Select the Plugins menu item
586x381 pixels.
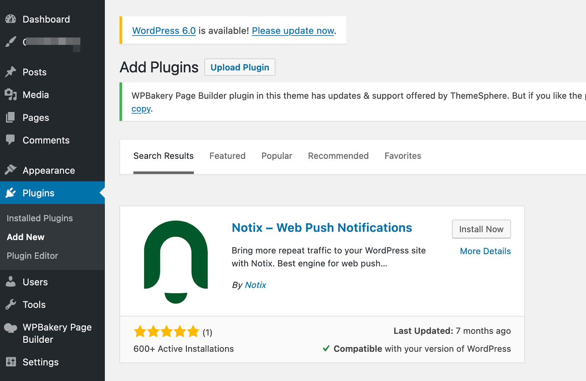pyautogui.click(x=52, y=193)
